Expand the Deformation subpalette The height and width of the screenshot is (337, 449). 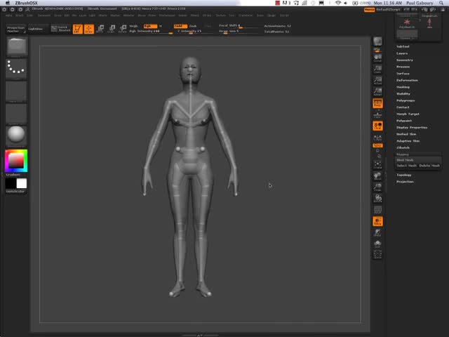coord(407,80)
